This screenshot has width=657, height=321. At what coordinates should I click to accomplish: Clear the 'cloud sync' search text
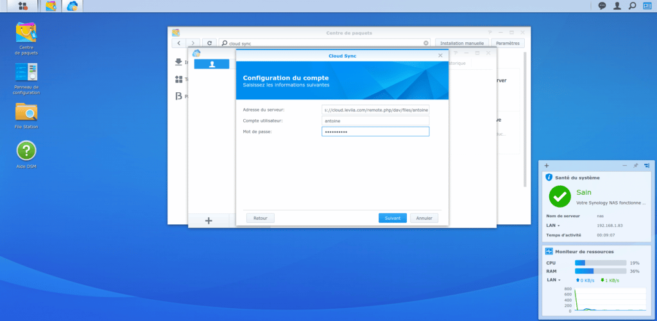click(426, 43)
